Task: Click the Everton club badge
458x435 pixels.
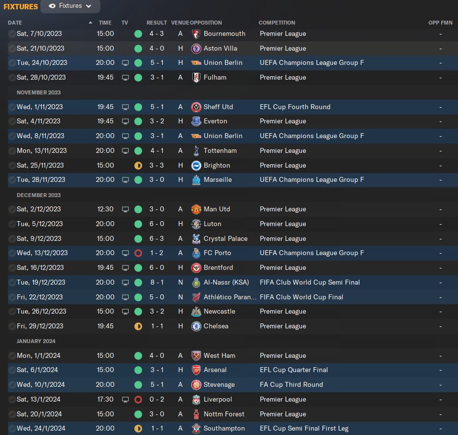Action: tap(196, 121)
